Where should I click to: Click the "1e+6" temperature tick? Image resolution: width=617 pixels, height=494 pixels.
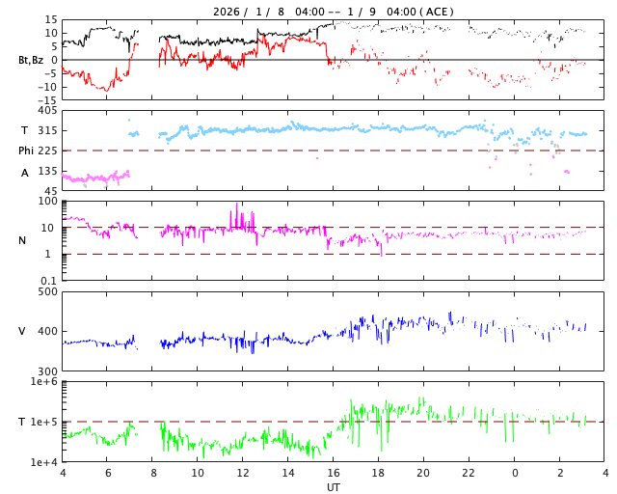pyautogui.click(x=44, y=382)
